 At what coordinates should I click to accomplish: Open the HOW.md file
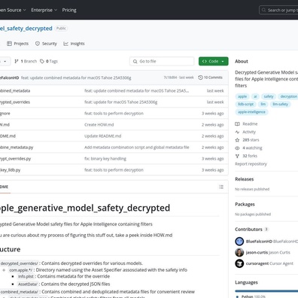click(5, 125)
